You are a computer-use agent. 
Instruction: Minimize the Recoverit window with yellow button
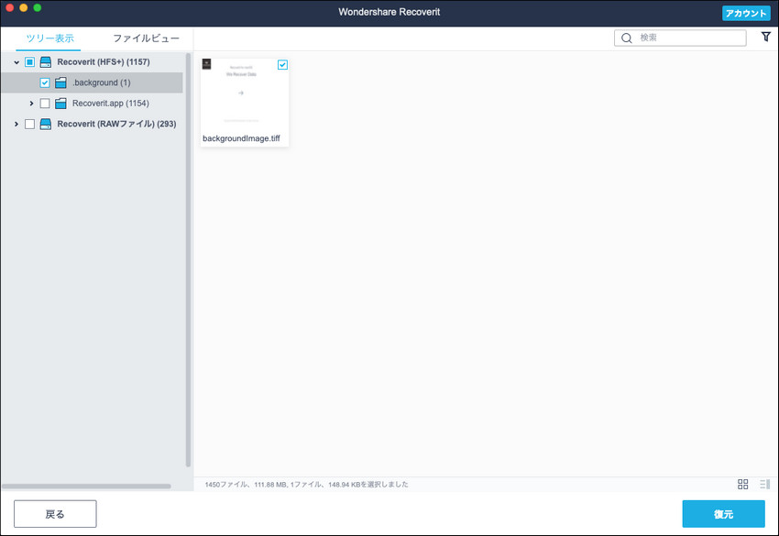(23, 7)
